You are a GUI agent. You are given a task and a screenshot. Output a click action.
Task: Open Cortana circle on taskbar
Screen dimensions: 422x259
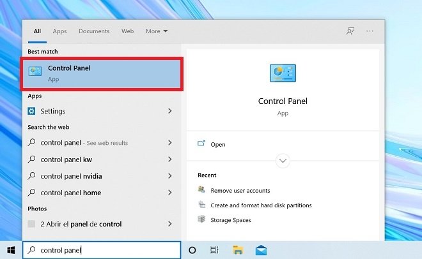[192, 250]
